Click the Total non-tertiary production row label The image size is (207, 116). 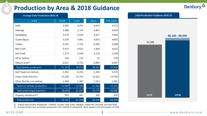click(32, 86)
